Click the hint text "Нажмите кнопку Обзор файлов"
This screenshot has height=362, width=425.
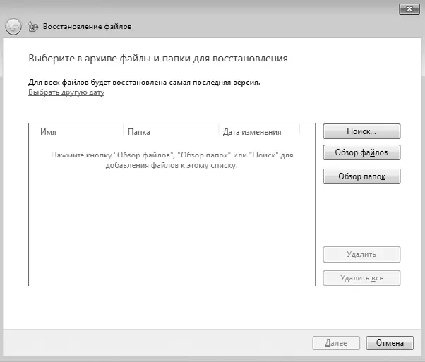point(111,155)
